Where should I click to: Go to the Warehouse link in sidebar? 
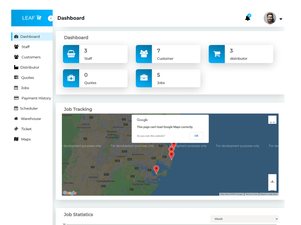pos(32,118)
